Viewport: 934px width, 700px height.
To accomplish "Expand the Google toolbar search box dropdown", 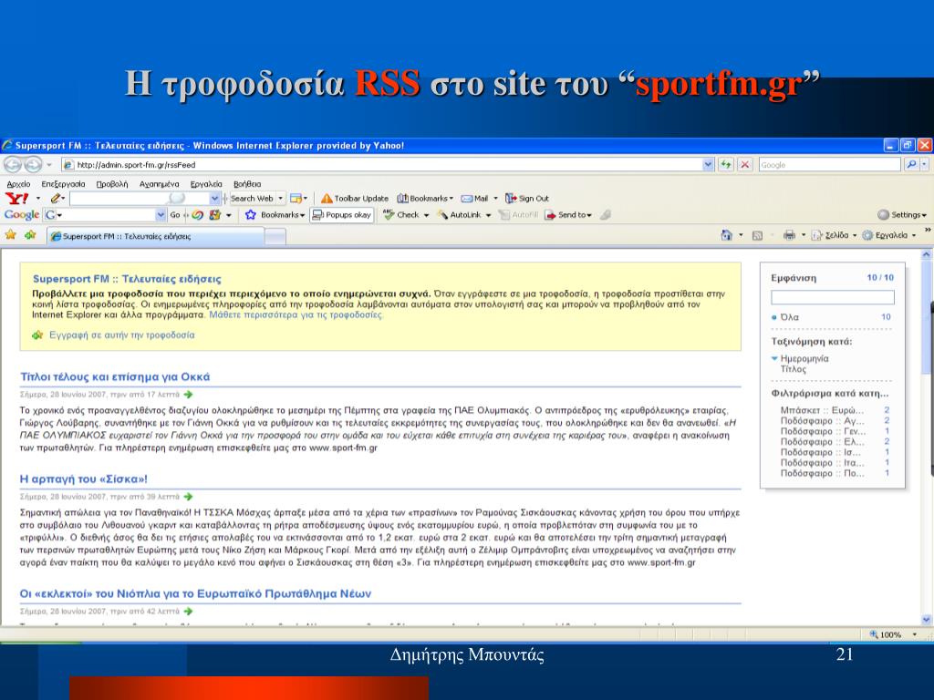I will pos(161,215).
